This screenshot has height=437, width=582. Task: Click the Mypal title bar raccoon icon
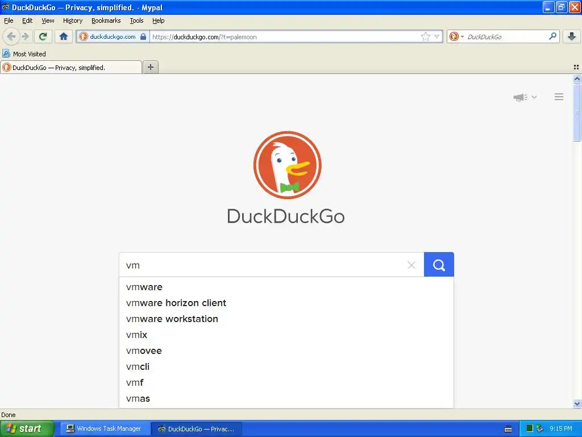(5, 7)
